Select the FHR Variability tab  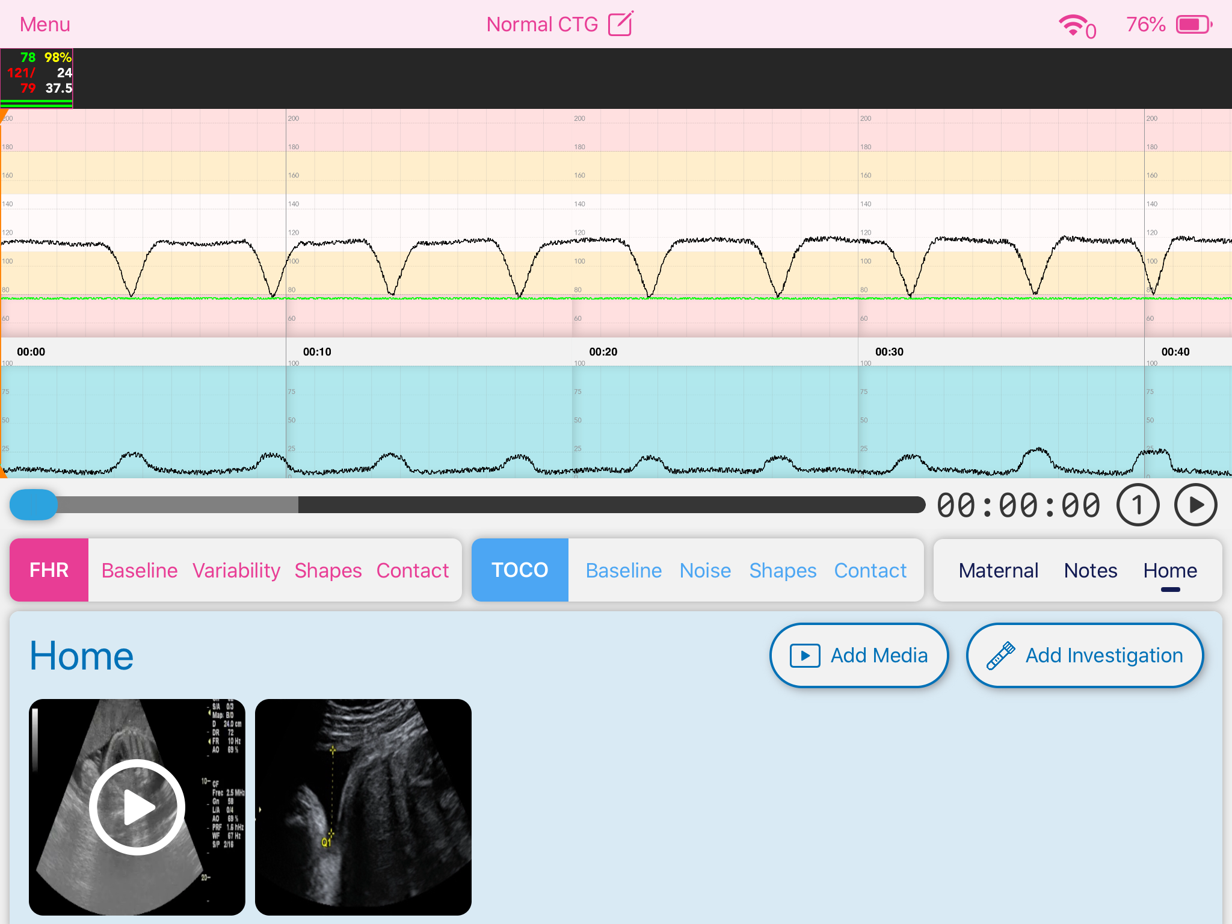pos(236,570)
